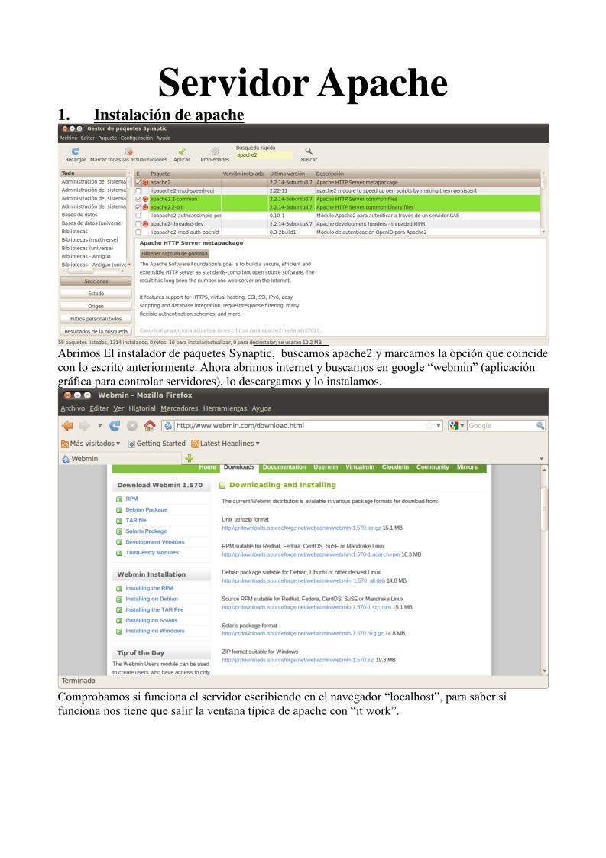This screenshot has width=606, height=858.
Task: Open back/forward history dropdown arrow
Action: point(99,426)
